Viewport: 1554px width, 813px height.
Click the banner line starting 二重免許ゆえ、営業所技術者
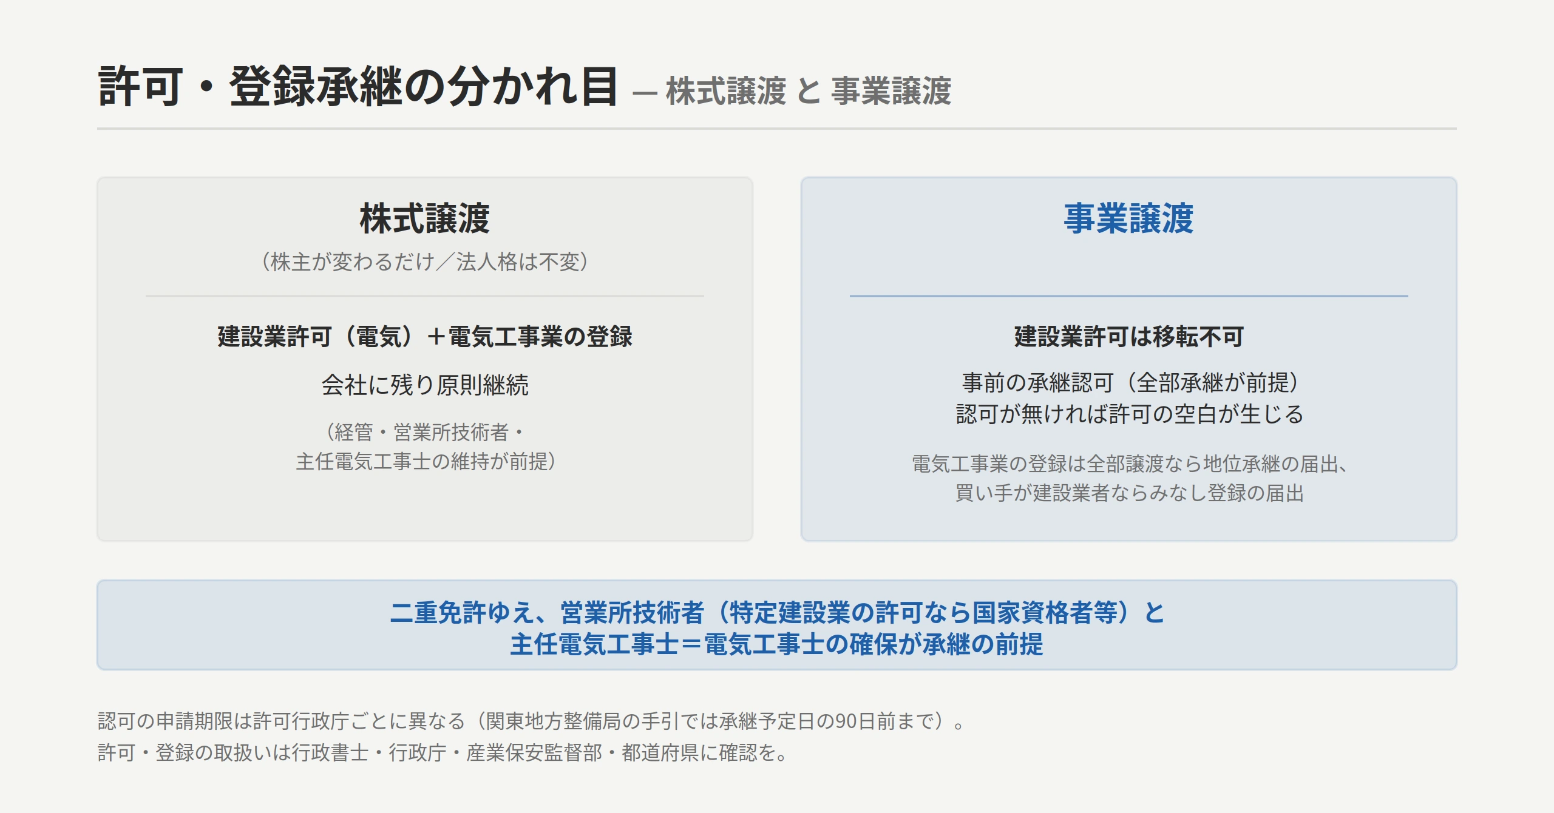(777, 612)
